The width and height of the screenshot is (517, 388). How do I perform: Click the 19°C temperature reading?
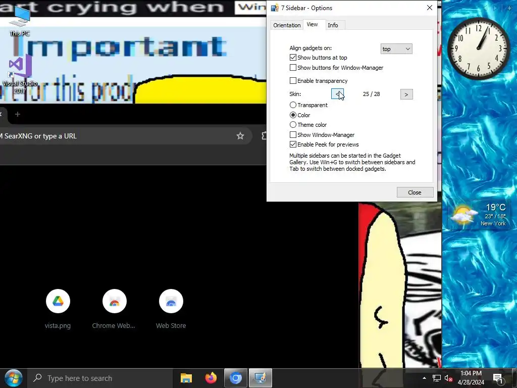tap(496, 207)
